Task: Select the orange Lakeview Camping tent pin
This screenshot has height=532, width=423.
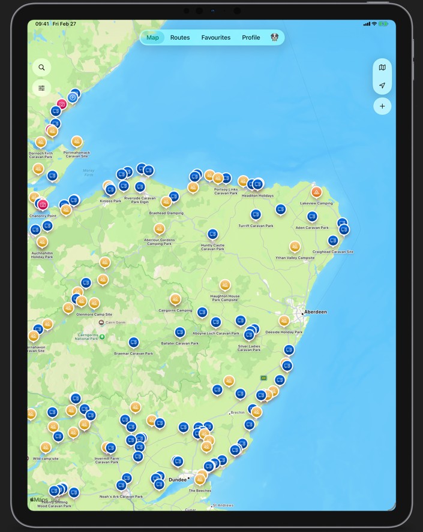Action: [316, 192]
